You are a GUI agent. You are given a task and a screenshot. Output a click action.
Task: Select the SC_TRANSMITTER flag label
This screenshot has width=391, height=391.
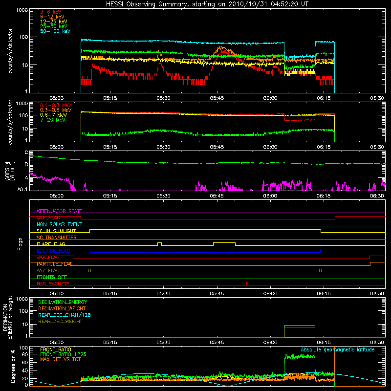56,238
